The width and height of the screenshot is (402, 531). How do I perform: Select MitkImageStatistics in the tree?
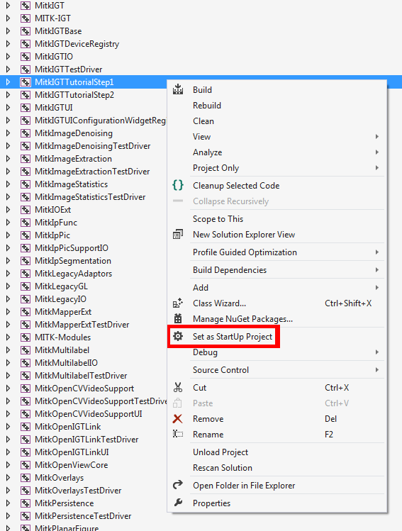click(x=71, y=184)
